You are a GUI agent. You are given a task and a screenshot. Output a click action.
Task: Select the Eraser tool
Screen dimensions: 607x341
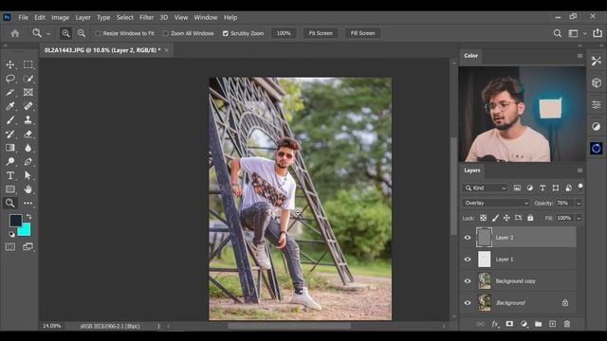pyautogui.click(x=28, y=135)
